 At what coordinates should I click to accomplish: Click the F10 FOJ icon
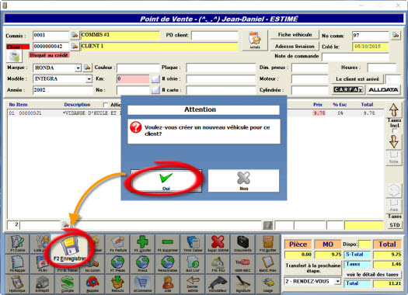point(218,264)
